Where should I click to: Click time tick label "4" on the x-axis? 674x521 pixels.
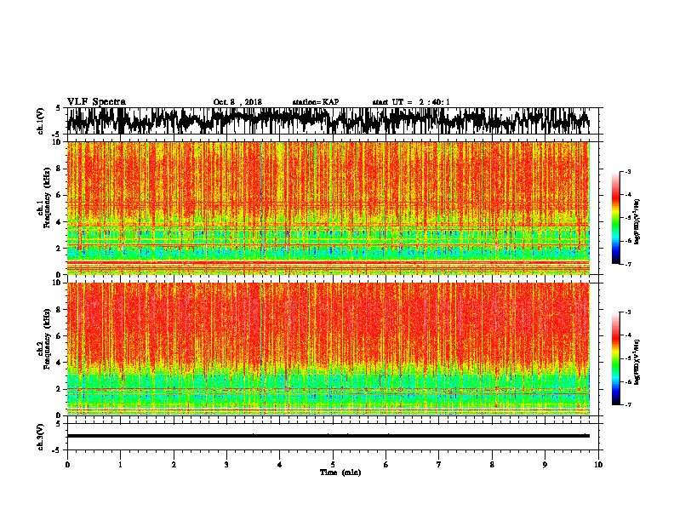[x=280, y=465]
